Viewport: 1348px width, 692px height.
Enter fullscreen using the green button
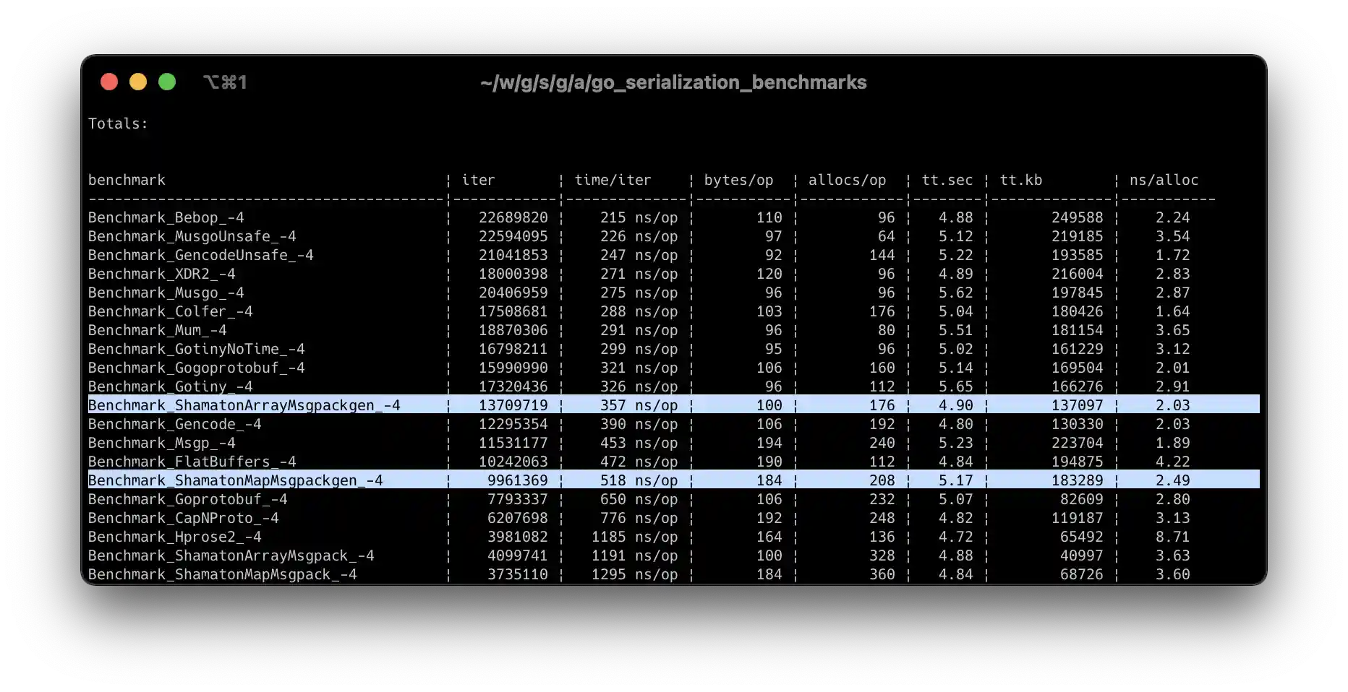tap(167, 82)
